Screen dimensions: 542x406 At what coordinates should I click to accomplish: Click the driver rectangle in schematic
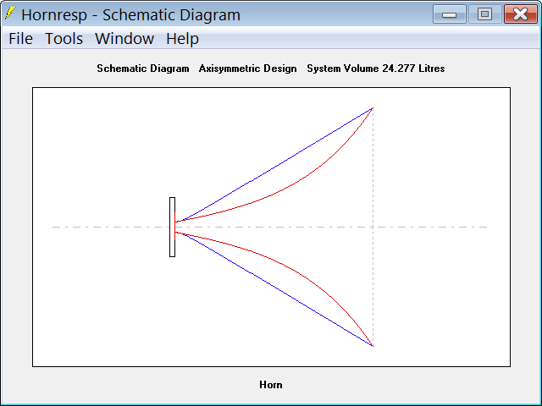(172, 228)
